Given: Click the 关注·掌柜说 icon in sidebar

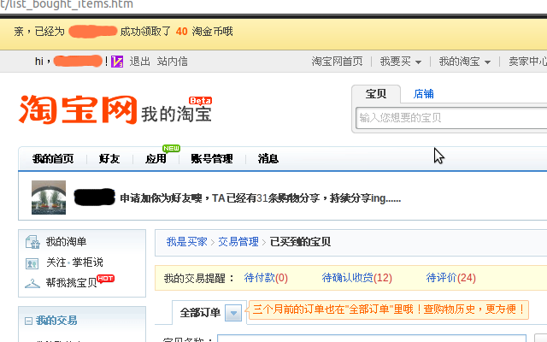Looking at the screenshot, I should [x=32, y=263].
